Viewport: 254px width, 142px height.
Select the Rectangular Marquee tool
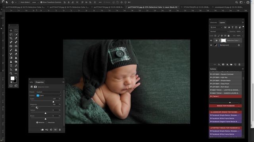pos(16,30)
